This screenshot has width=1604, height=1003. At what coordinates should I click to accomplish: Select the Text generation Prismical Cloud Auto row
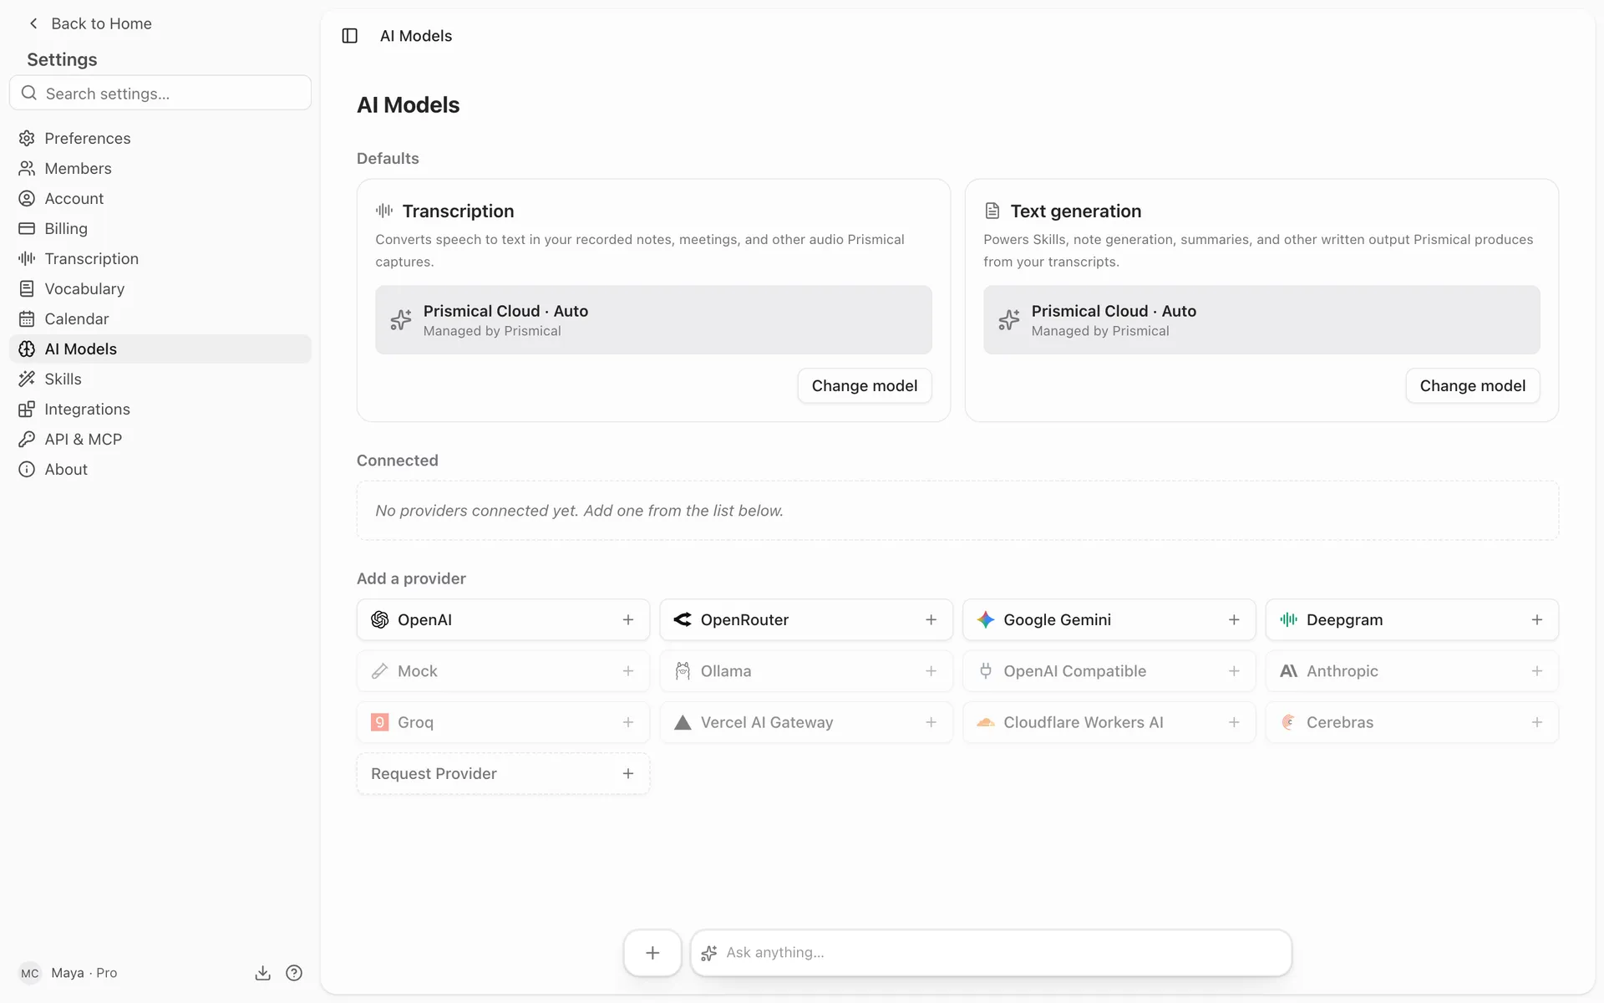point(1261,320)
